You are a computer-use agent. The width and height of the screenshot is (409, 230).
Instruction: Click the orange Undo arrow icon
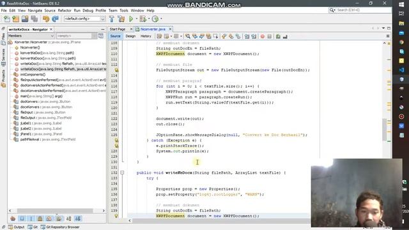pyautogui.click(x=46, y=19)
